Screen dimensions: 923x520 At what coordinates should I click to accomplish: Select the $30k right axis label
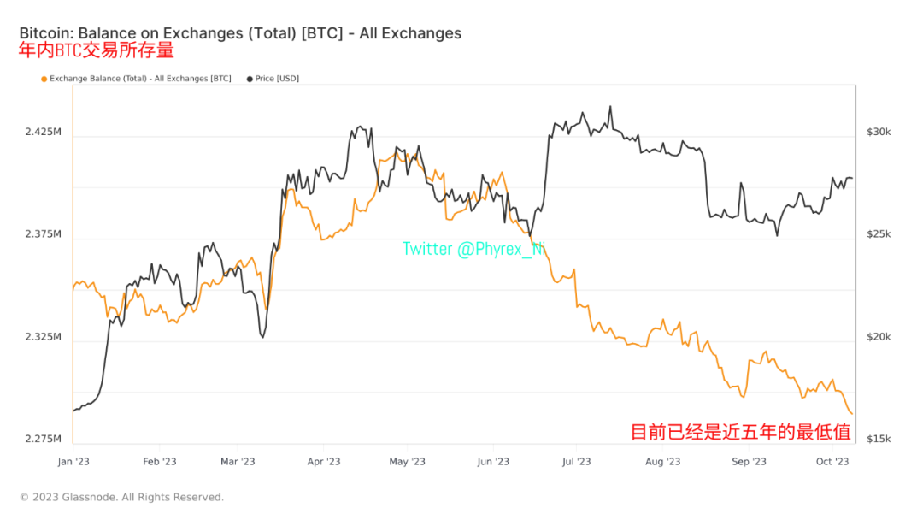tap(879, 133)
